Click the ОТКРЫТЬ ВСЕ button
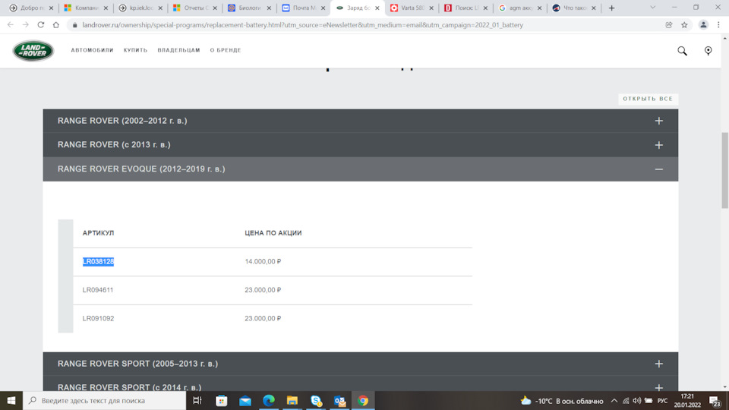This screenshot has height=410, width=729. [648, 99]
